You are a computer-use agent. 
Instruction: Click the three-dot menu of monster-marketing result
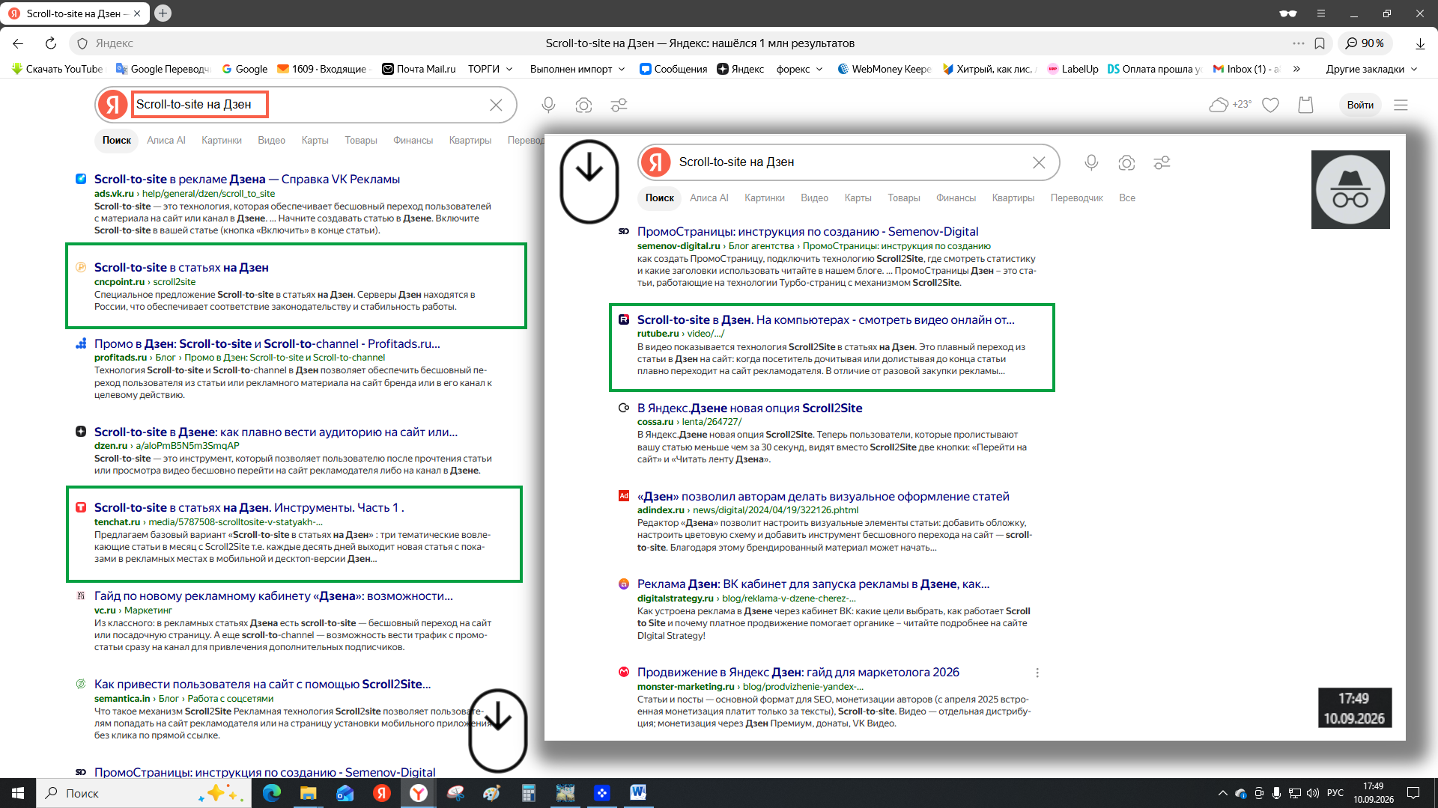[1037, 673]
